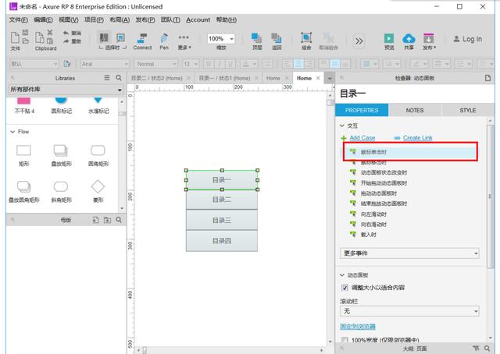Click the Group (组合) icon
Image resolution: width=500 pixels, height=354 pixels.
click(306, 38)
